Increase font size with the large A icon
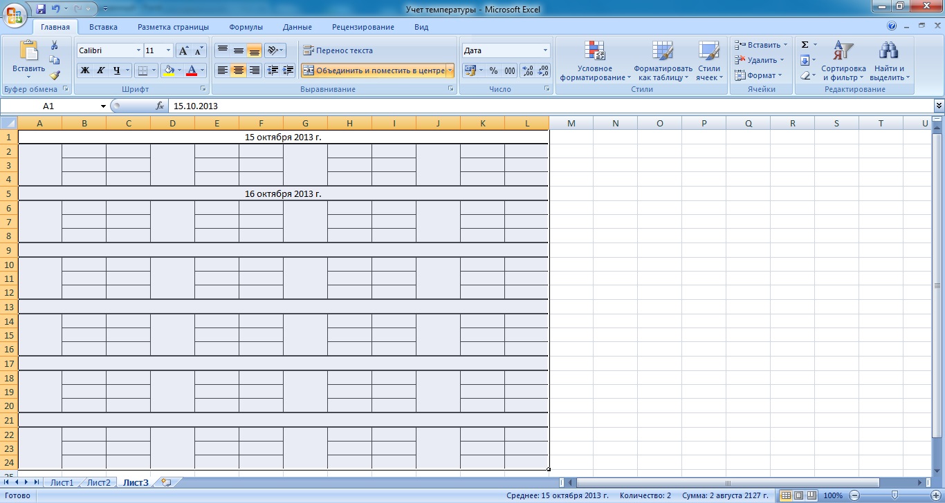The height and width of the screenshot is (503, 945). point(183,50)
